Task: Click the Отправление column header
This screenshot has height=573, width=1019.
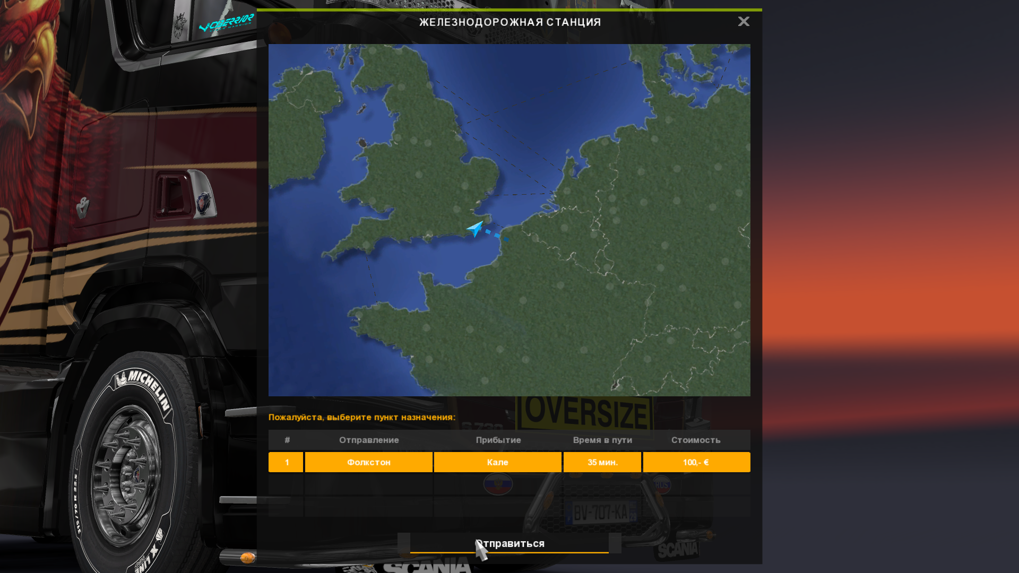Action: [x=369, y=440]
